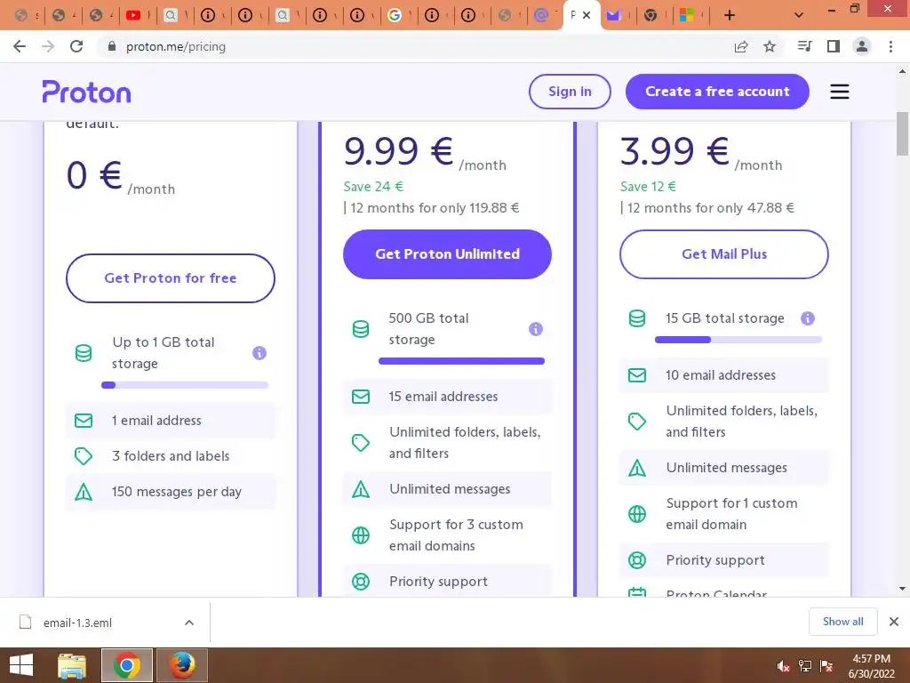The width and height of the screenshot is (910, 683).
Task: Click envelope icon beside 1 email address
Action: click(84, 421)
